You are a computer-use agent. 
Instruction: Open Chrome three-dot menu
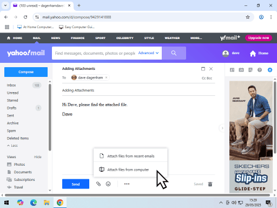pos(271,17)
